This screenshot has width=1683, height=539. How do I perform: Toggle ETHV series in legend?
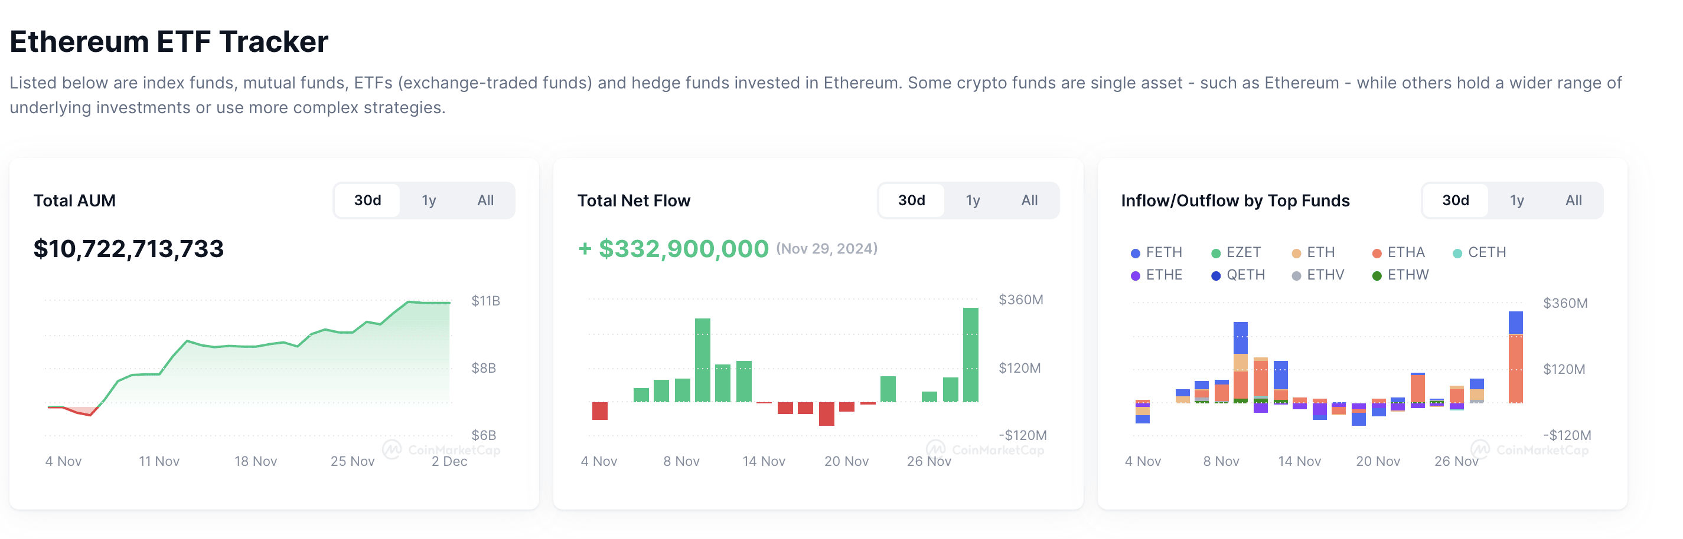(x=1318, y=275)
